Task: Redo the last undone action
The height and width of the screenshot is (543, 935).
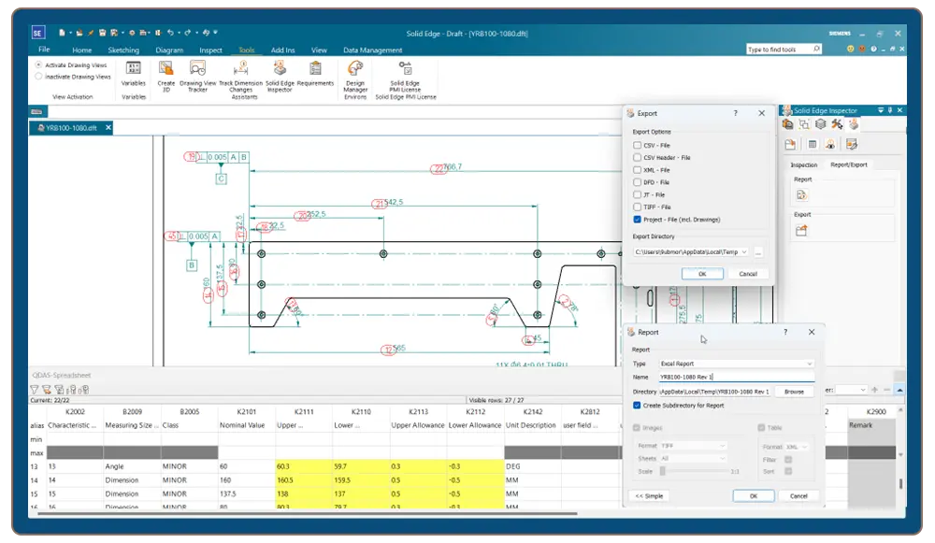Action: tap(187, 33)
